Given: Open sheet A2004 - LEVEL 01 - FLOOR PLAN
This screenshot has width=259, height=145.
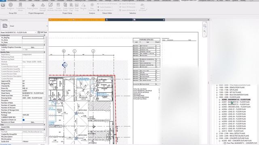Looking at the screenshot, I should [x=234, y=109].
